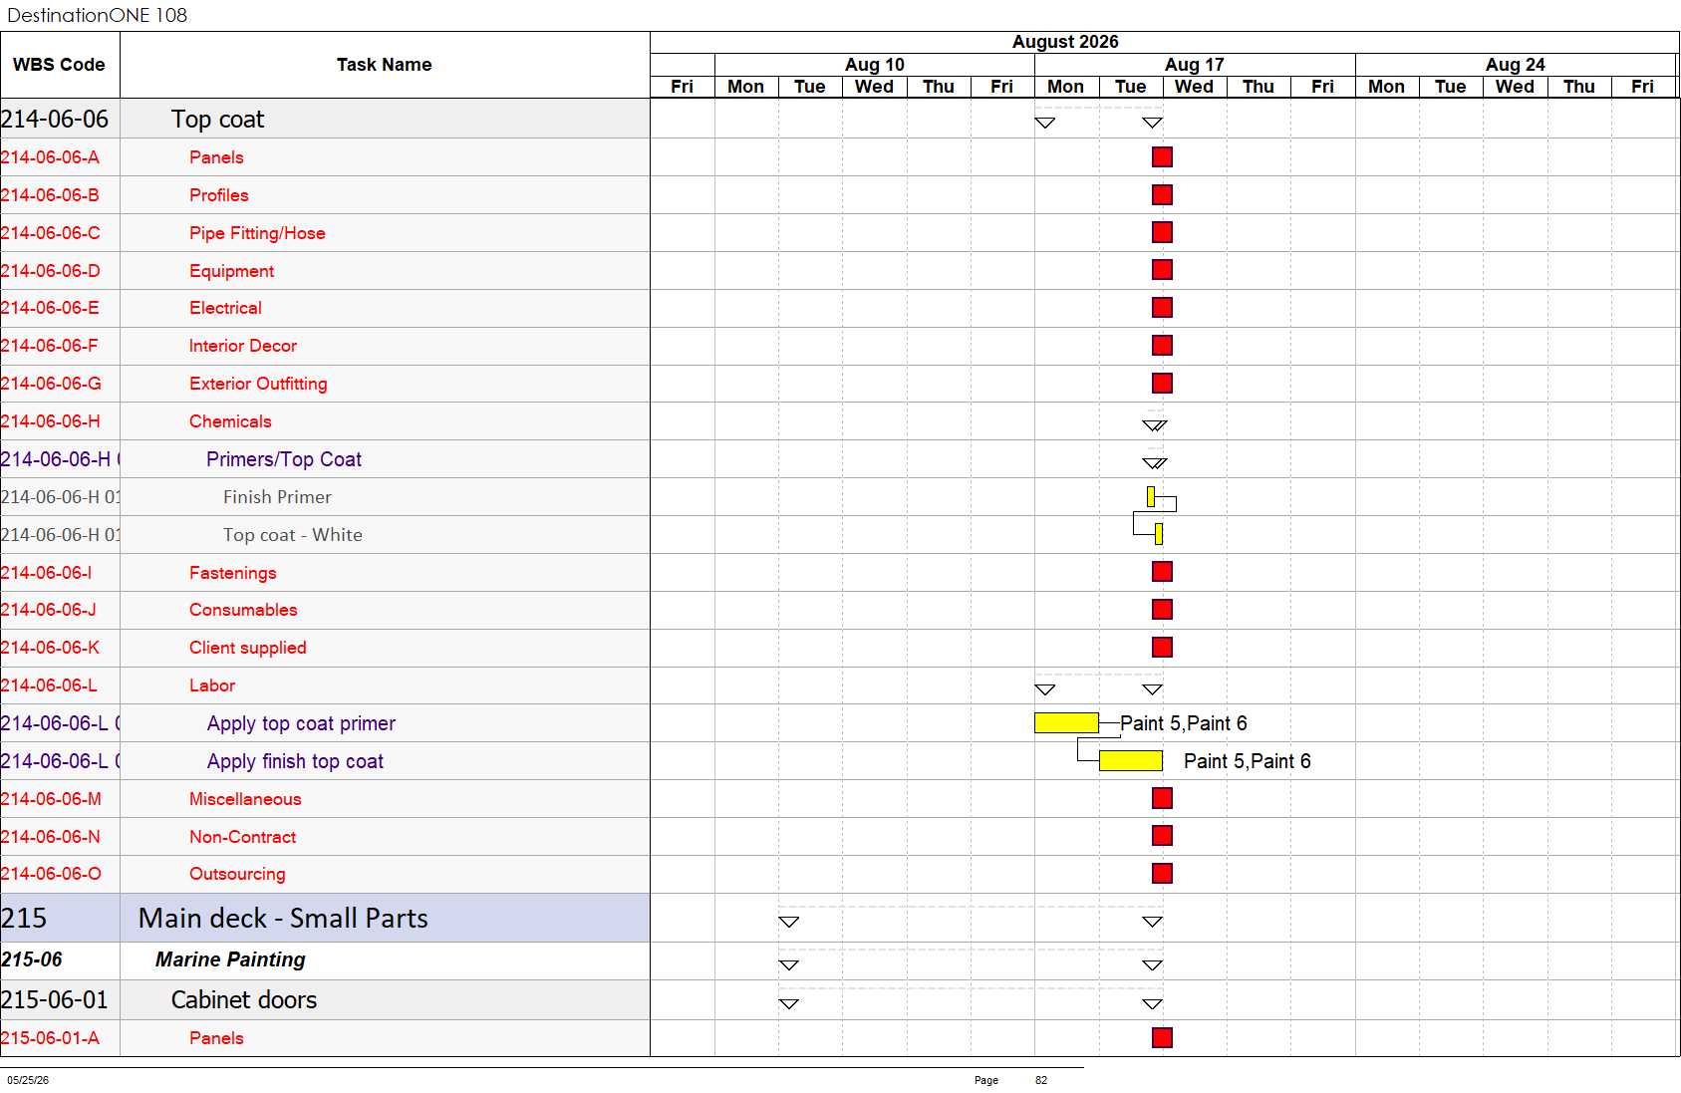This screenshot has height=1093, width=1681.
Task: Click the red milestone for Pipe Fitting/Hose
Action: [x=1162, y=232]
